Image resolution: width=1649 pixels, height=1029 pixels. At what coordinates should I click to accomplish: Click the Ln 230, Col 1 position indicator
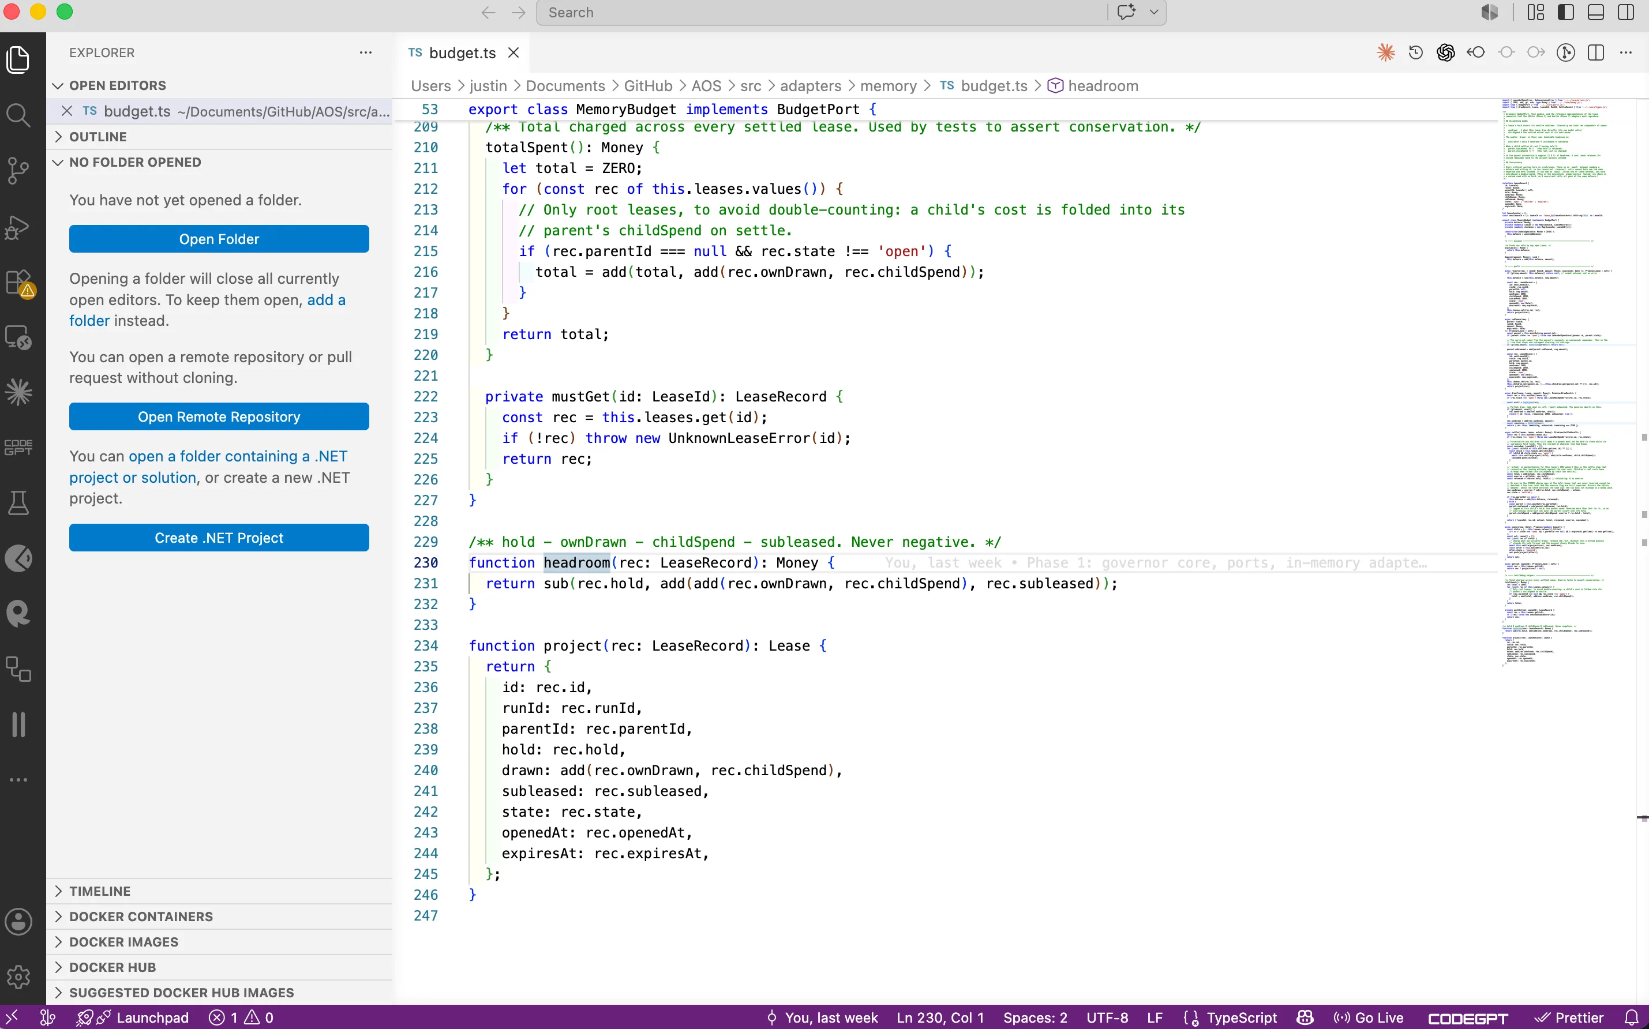click(940, 1017)
